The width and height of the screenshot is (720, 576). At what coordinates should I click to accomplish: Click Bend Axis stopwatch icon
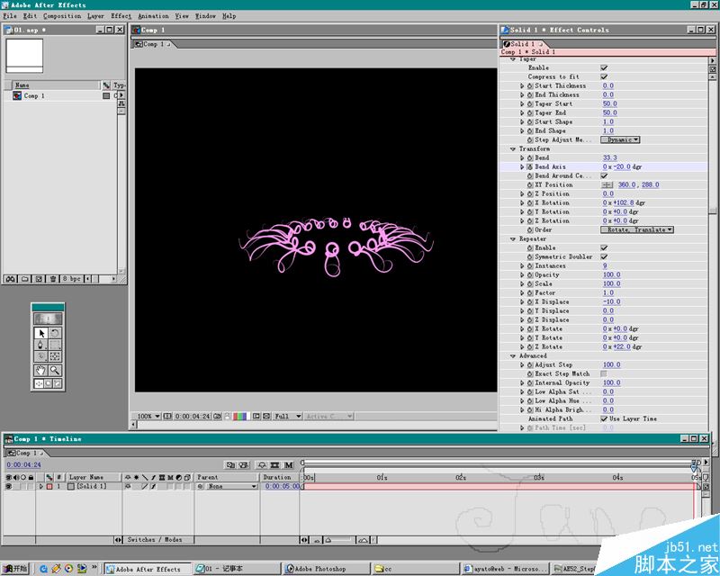click(530, 166)
